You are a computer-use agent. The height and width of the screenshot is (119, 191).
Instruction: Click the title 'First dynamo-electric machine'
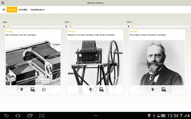(21, 35)
